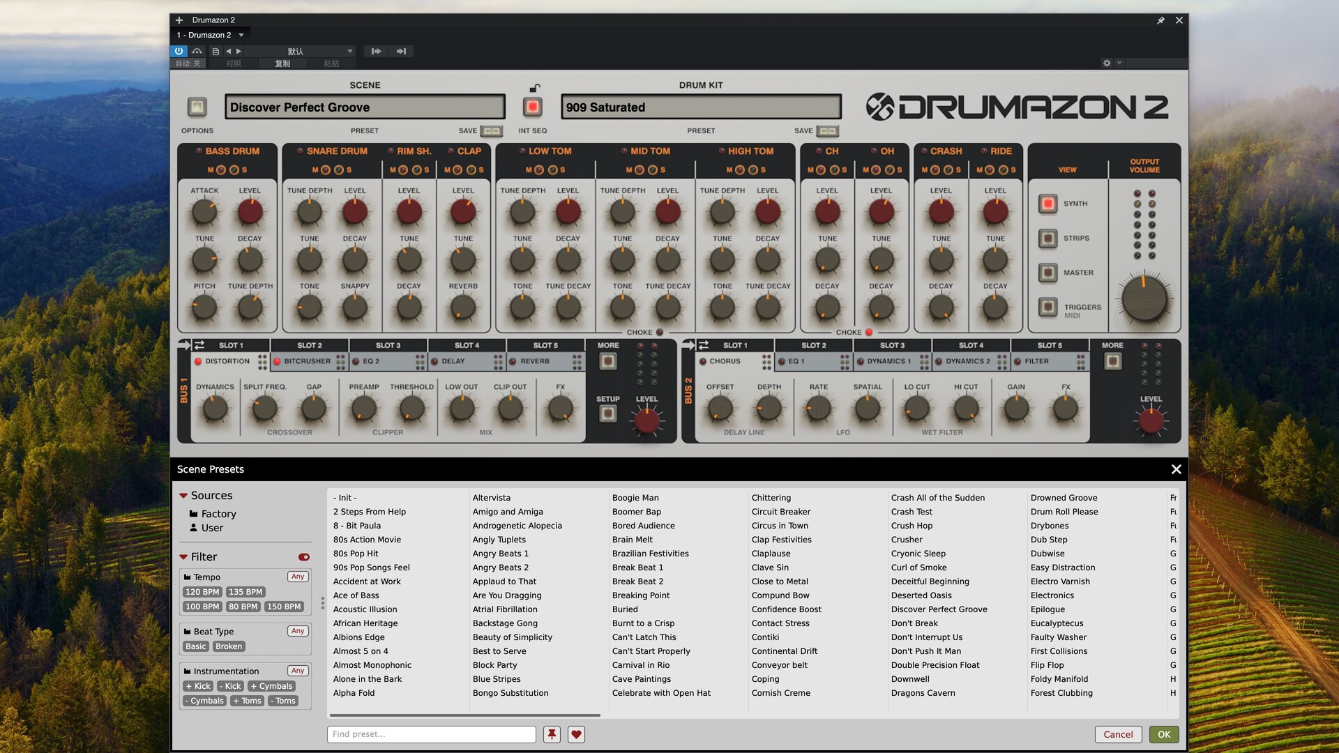Viewport: 1339px width, 753px height.
Task: Open the FILTER effect selector dots on BUS 2
Action: click(1080, 361)
